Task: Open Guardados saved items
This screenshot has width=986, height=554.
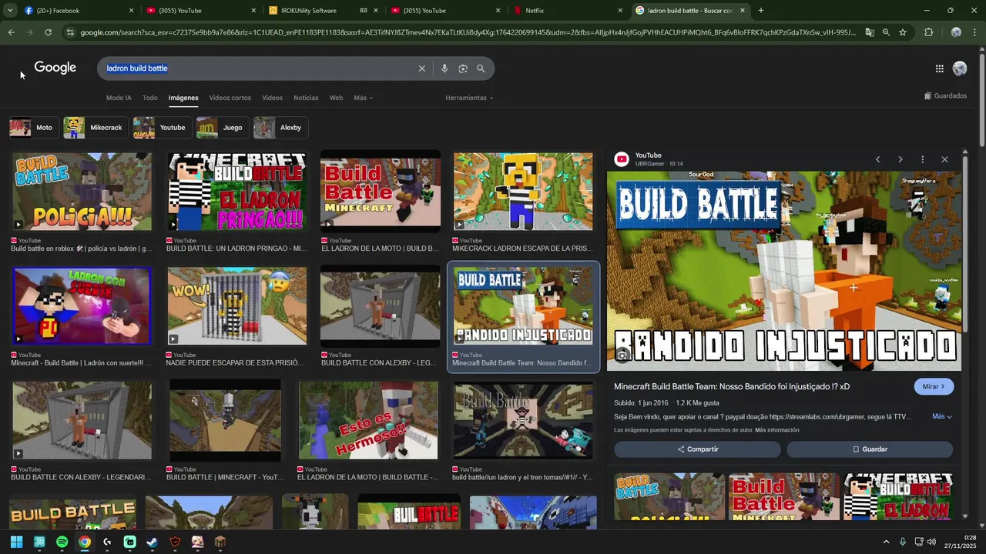Action: [945, 96]
